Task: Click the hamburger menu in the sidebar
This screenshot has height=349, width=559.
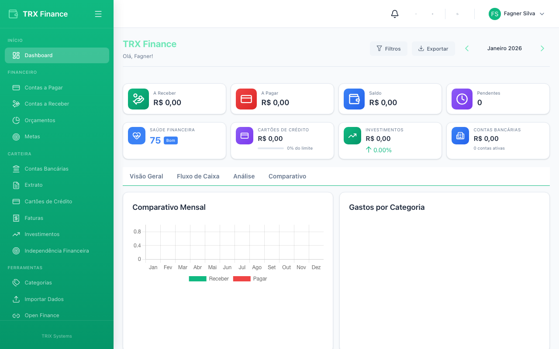Action: [98, 14]
